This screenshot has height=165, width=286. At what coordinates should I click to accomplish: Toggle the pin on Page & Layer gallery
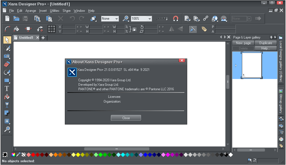(x=271, y=37)
